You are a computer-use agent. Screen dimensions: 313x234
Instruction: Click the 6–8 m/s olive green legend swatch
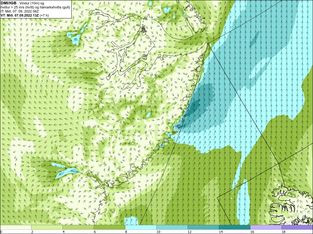click(109, 227)
